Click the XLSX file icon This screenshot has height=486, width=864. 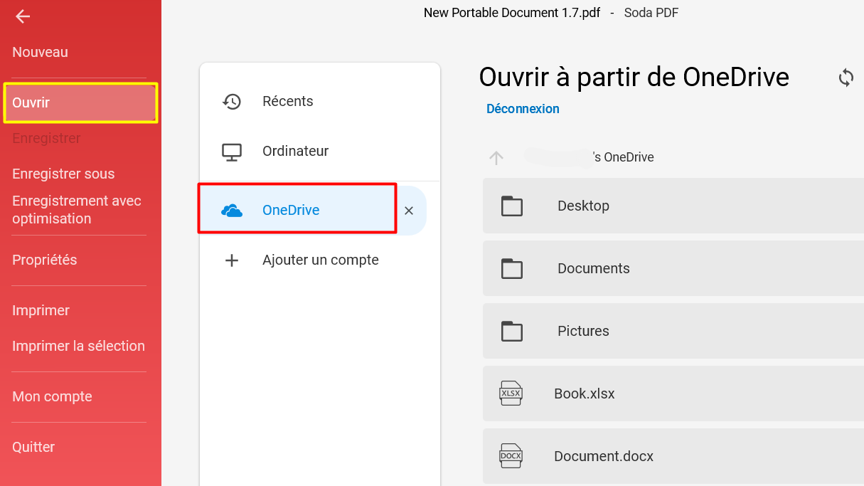[x=511, y=393]
